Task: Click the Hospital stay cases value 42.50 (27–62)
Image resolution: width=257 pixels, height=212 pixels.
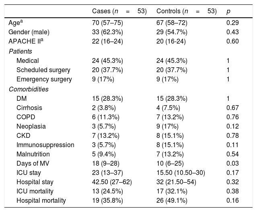Action: [112, 182]
